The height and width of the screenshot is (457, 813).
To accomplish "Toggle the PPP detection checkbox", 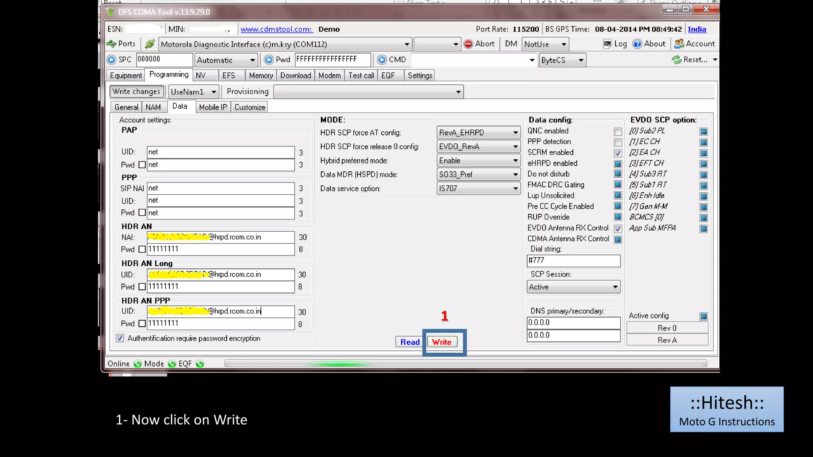I will 618,142.
